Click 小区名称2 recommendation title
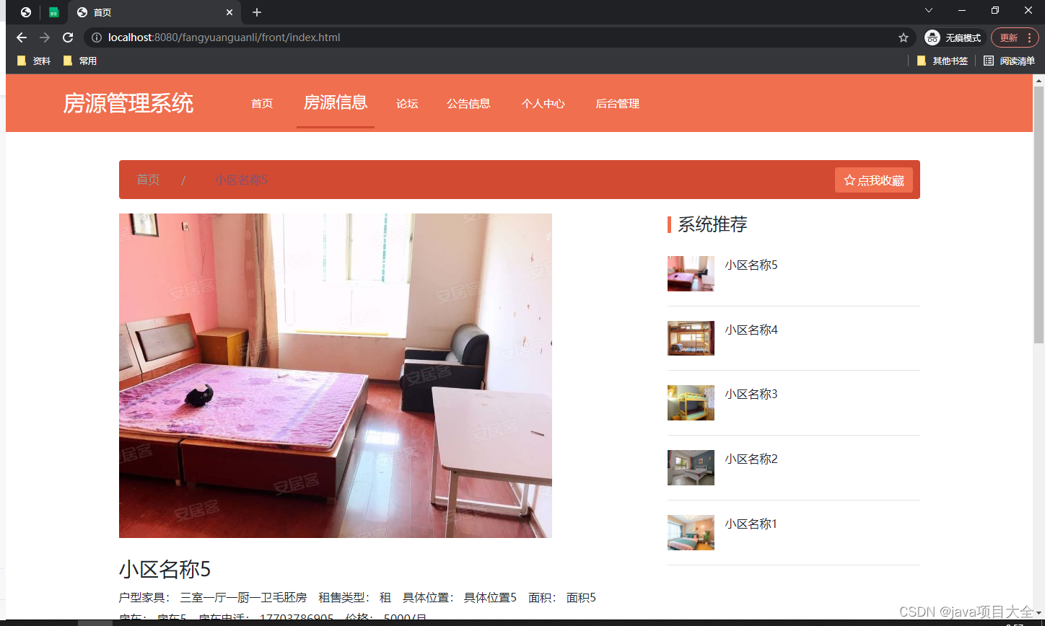Screen dimensions: 1045x626 751,459
